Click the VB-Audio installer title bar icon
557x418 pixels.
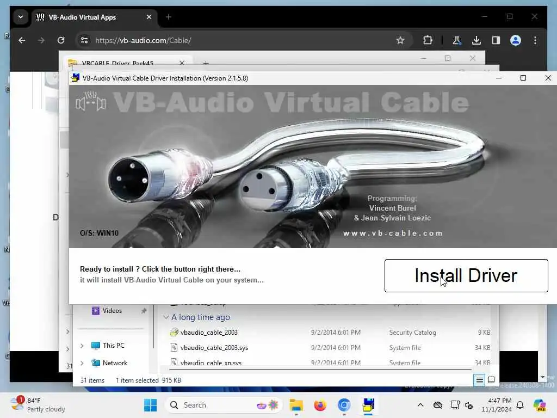75,78
